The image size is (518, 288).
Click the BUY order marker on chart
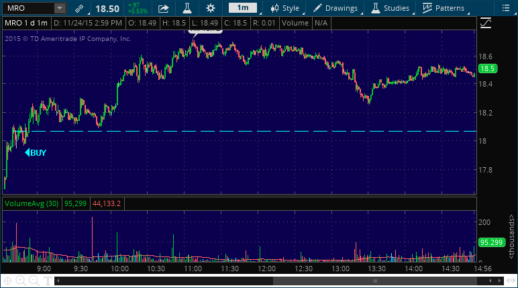point(36,153)
